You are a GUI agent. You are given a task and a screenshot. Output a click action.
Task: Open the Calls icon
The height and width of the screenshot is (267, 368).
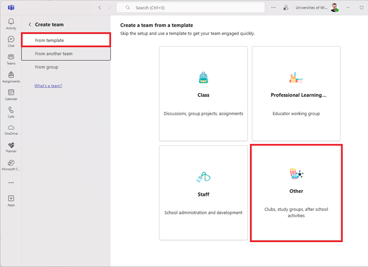(11, 112)
